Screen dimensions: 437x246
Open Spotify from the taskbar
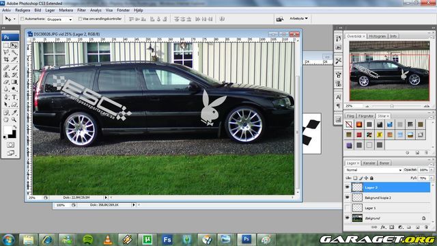tap(88, 240)
